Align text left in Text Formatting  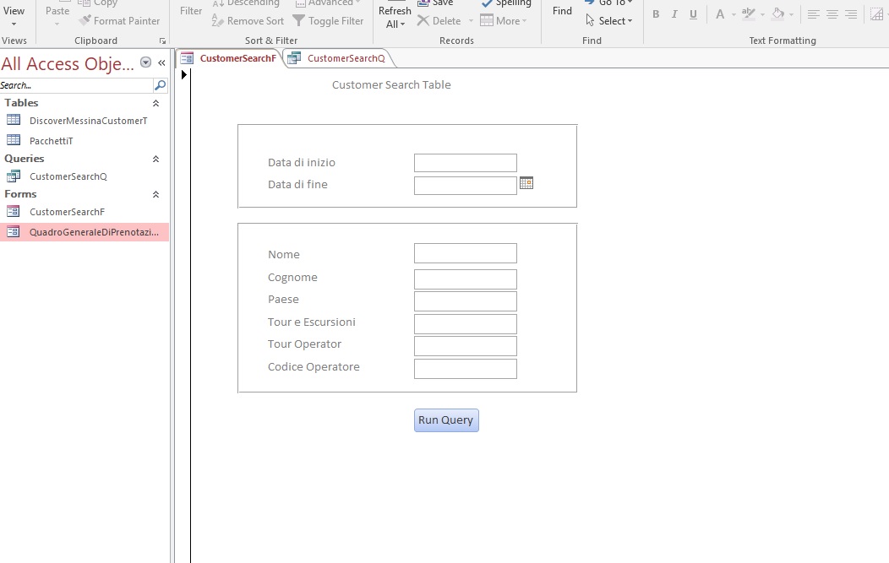pyautogui.click(x=814, y=14)
